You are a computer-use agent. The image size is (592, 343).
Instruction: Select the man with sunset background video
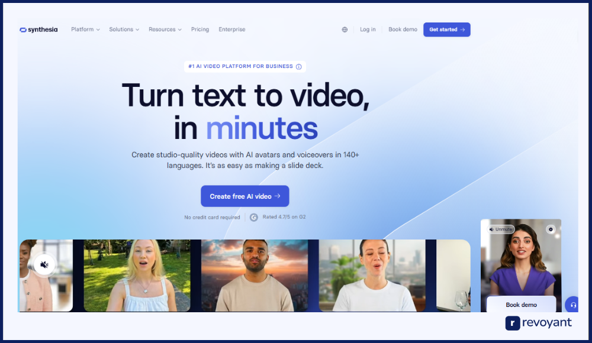[x=255, y=276]
